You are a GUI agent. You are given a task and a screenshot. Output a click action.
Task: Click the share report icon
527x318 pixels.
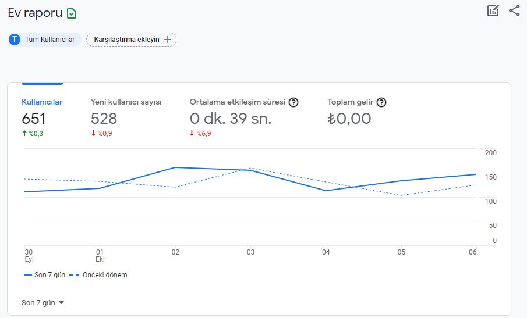click(514, 10)
